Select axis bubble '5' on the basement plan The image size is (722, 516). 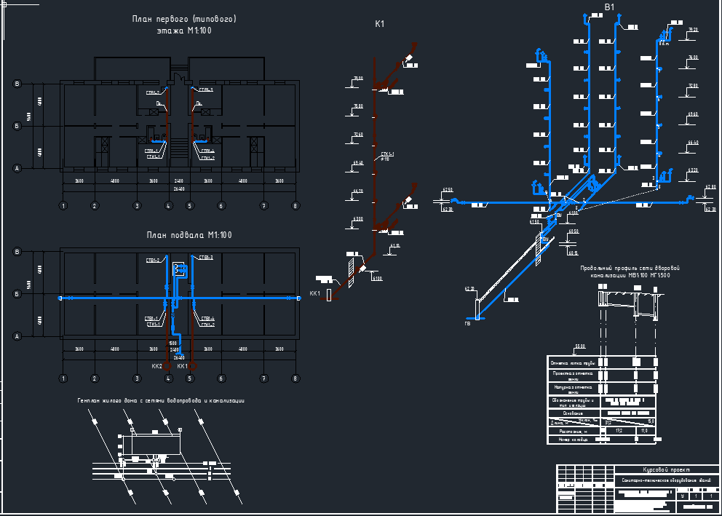click(x=190, y=378)
